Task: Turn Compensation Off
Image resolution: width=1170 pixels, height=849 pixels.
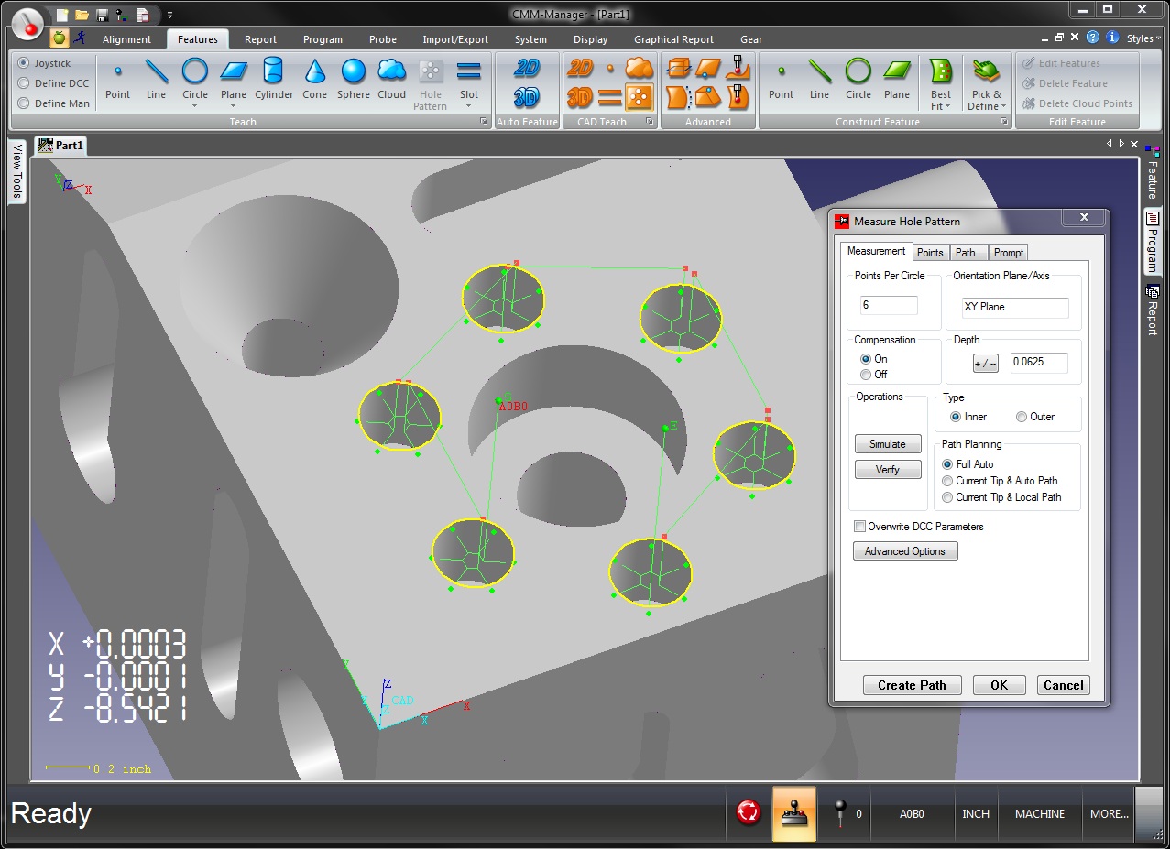Action: (x=866, y=375)
